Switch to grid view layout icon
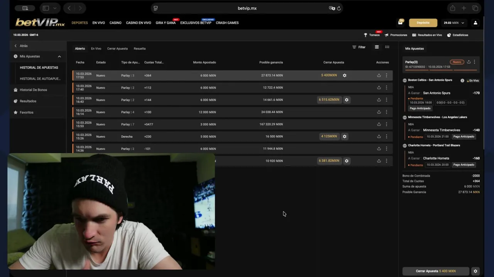The image size is (494, 277). [x=387, y=47]
